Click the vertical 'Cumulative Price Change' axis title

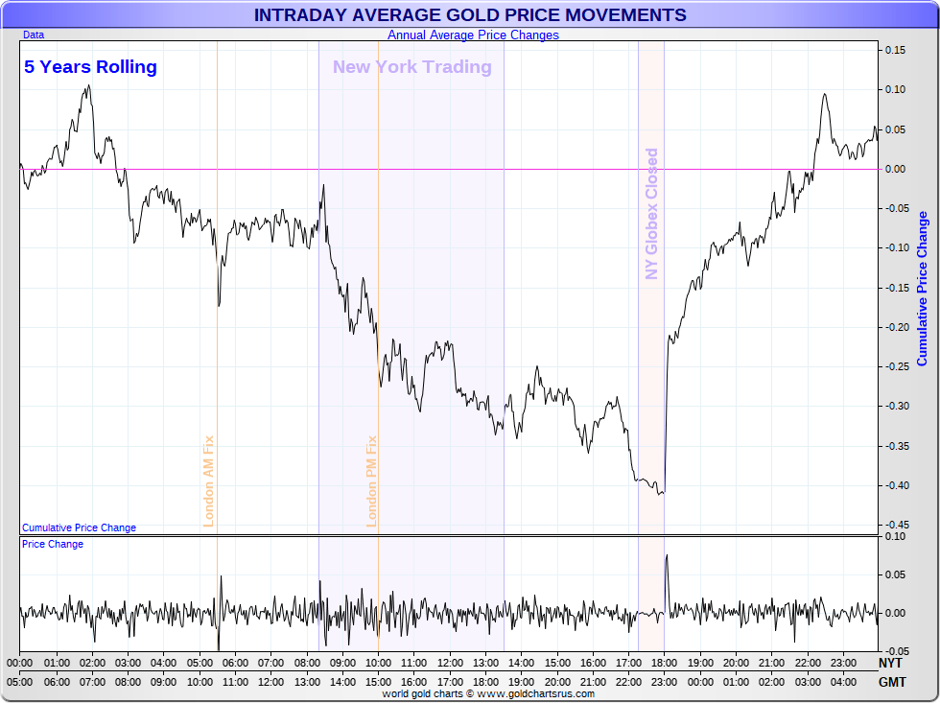[x=922, y=289]
